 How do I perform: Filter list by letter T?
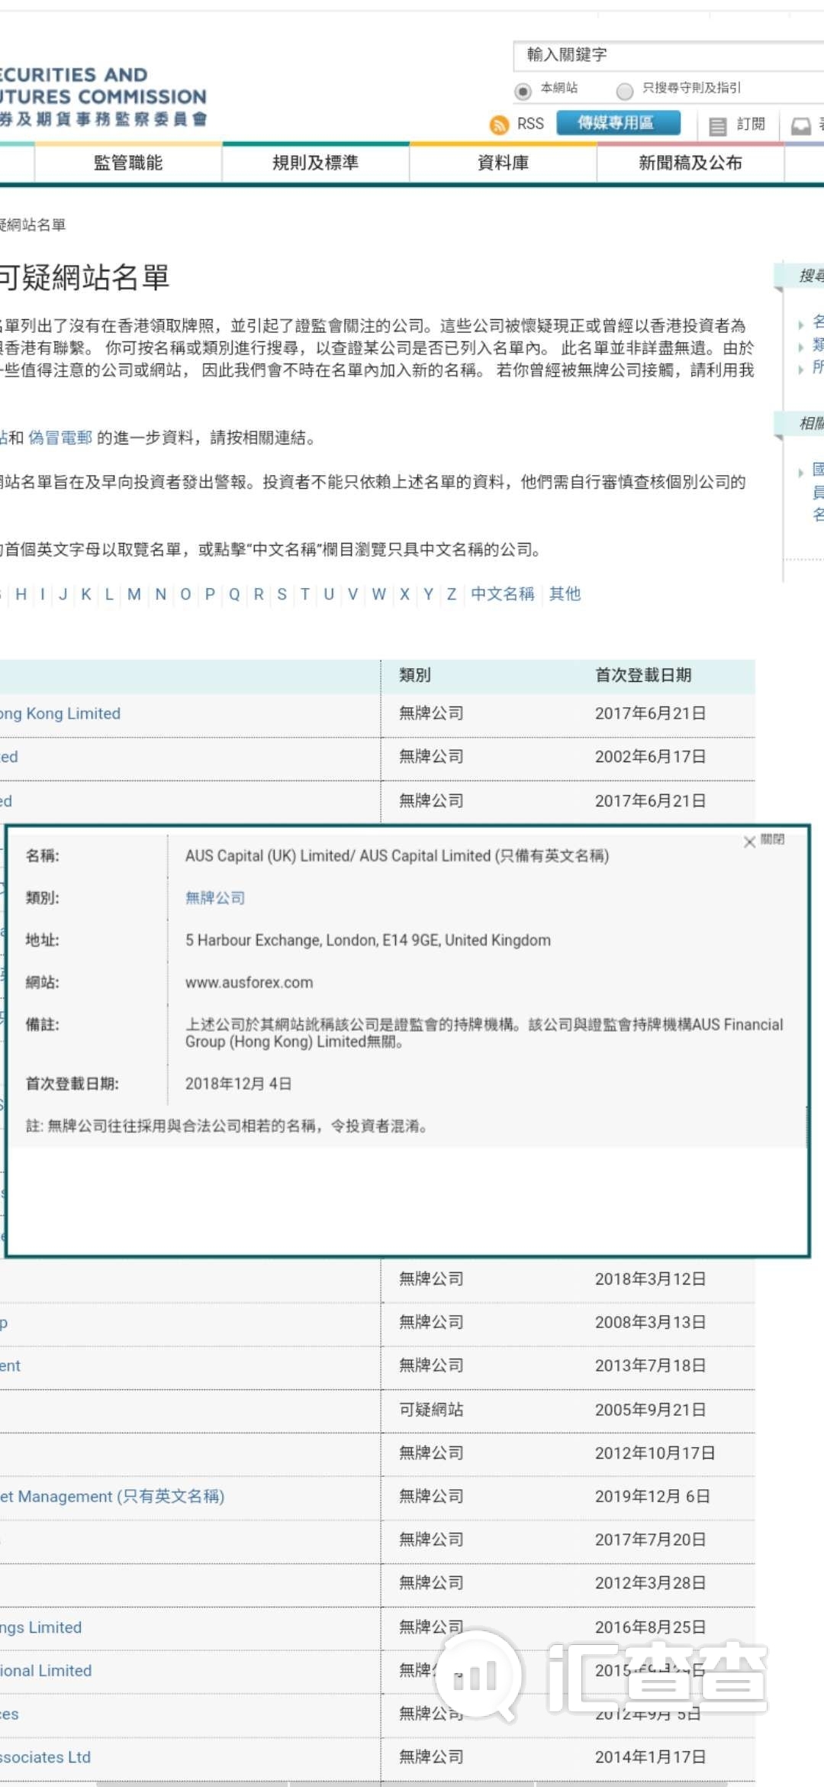(x=305, y=594)
